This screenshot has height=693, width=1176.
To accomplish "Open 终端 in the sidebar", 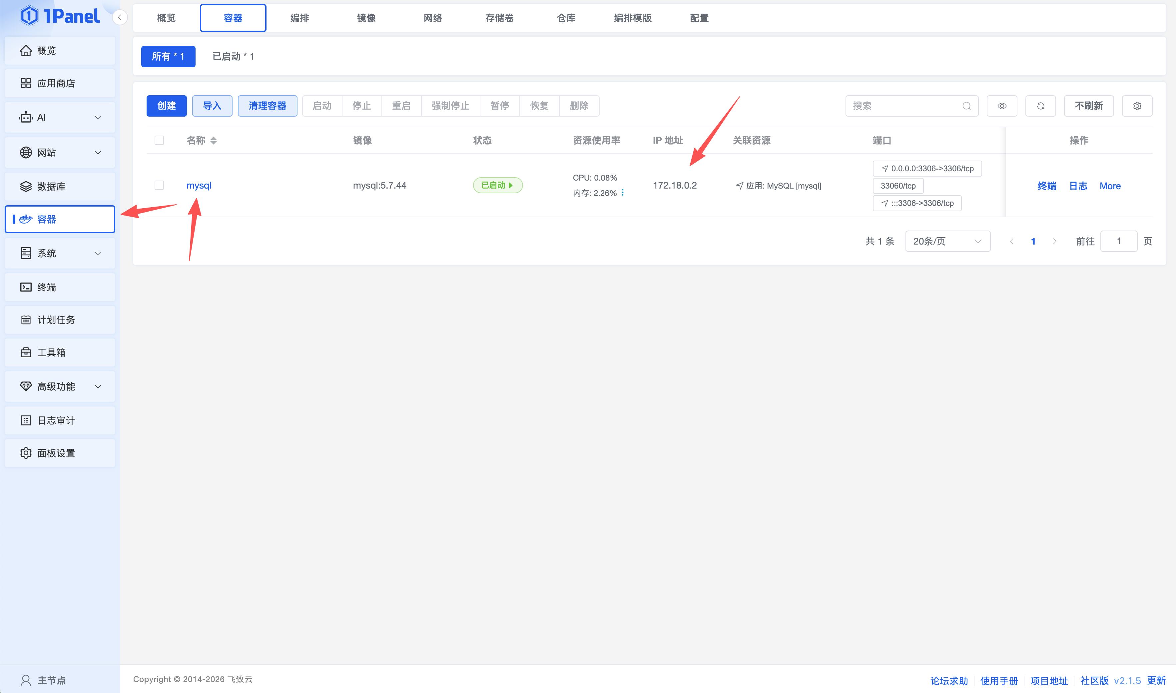I will pyautogui.click(x=47, y=287).
